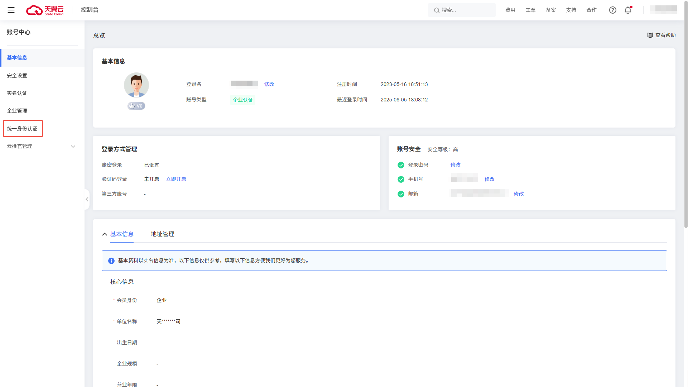Click the 查看帮助 book icon

[650, 35]
